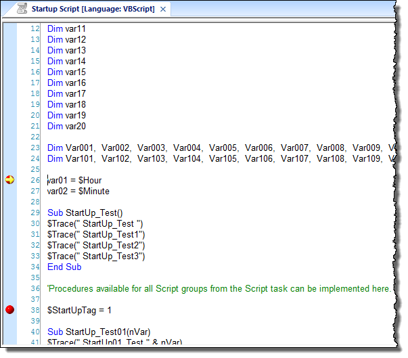Remove the red breakpoint on line 38
This screenshot has width=408, height=358.
(10, 309)
